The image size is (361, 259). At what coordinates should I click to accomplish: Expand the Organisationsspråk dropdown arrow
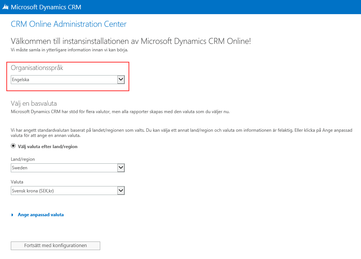tap(121, 80)
